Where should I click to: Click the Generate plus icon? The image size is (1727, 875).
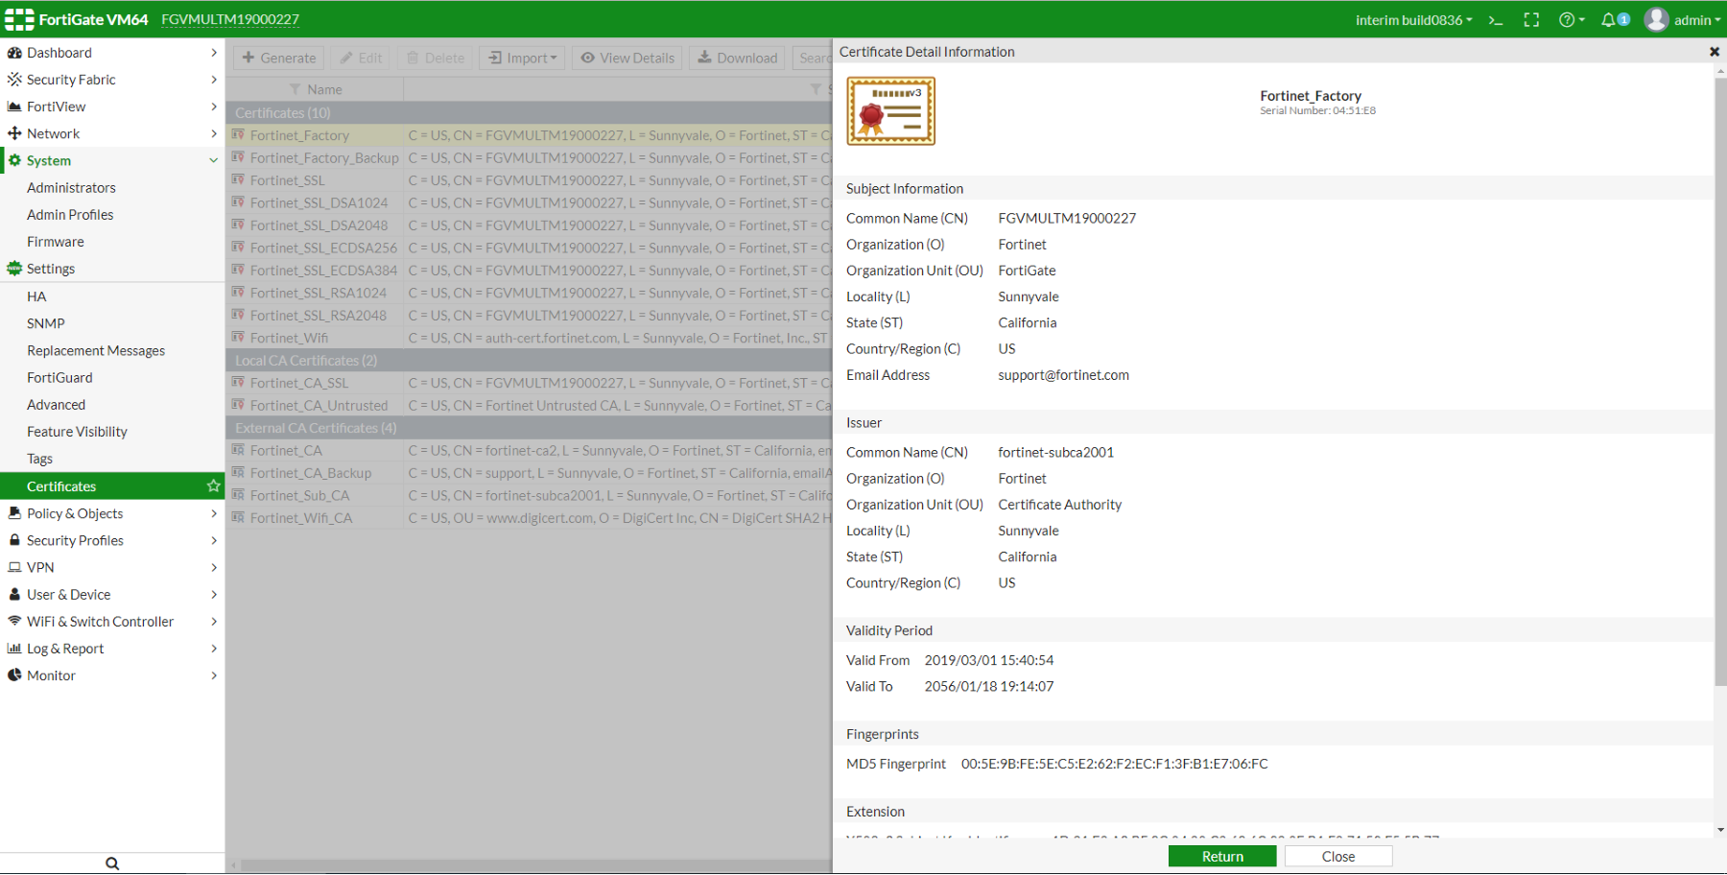tap(248, 58)
